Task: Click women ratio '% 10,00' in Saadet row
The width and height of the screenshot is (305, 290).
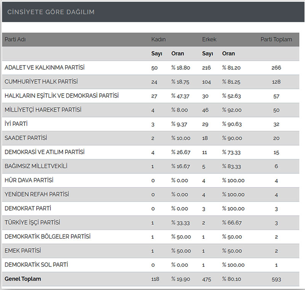Action: [x=181, y=138]
